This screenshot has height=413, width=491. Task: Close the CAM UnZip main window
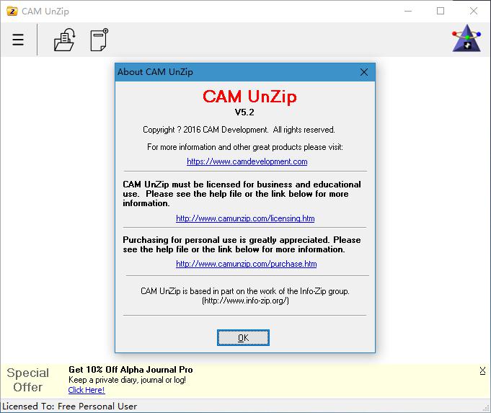click(x=474, y=12)
